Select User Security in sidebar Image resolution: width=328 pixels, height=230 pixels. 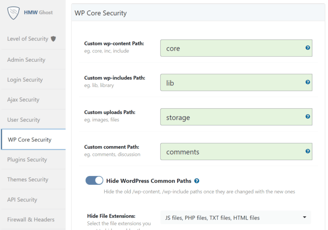[23, 120]
